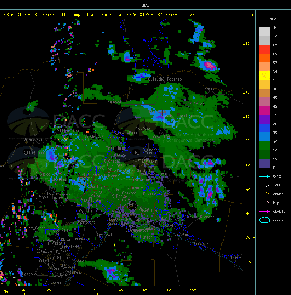Click the cyan 50YD track arrow in legend
The height and width of the screenshot is (295, 291).
coord(264,176)
